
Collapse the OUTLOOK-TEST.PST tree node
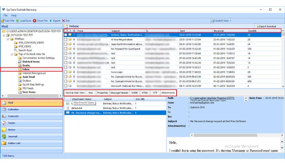(4, 35)
